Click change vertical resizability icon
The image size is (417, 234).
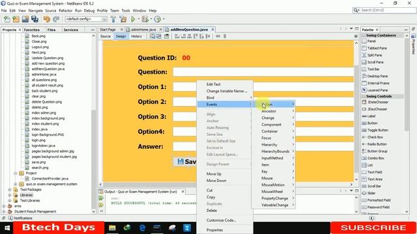pos(225,36)
